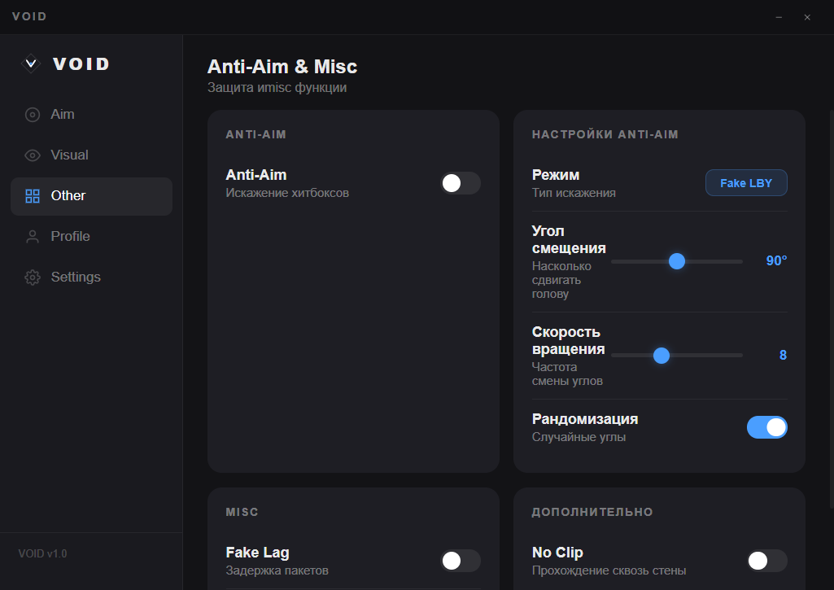Close the VOID window
Image resolution: width=834 pixels, height=590 pixels.
807,17
